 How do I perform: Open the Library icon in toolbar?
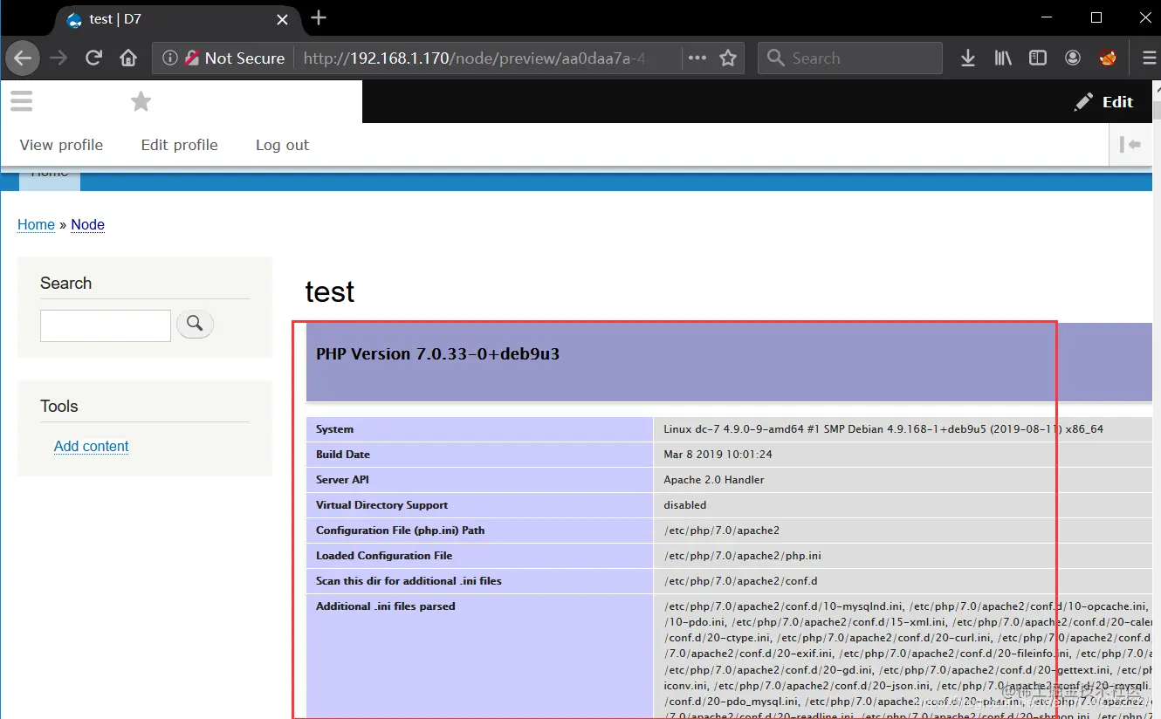[x=1003, y=58]
